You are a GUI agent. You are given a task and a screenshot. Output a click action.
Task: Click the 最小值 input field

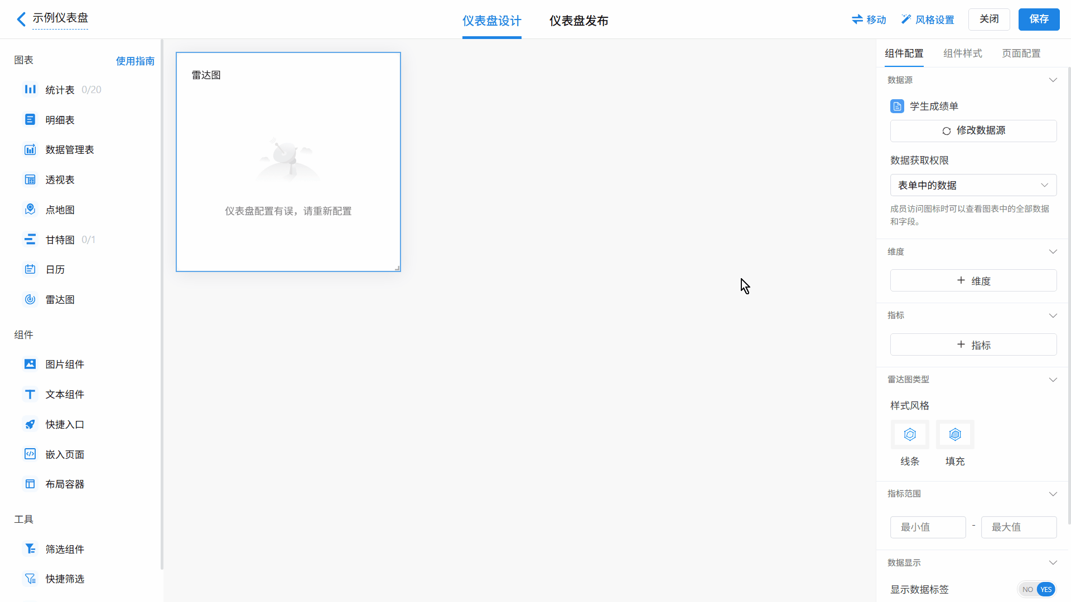[x=928, y=527]
